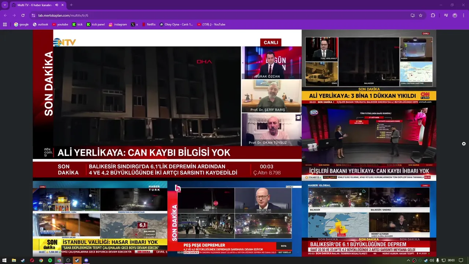Click headline 'ALİ YERLİKAYA: CAN KAYBI BİLGİSİ YOK'

[144, 153]
